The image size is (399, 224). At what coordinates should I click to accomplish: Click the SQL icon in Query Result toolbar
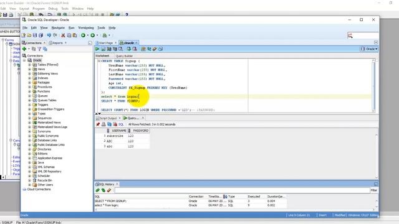coord(121,124)
